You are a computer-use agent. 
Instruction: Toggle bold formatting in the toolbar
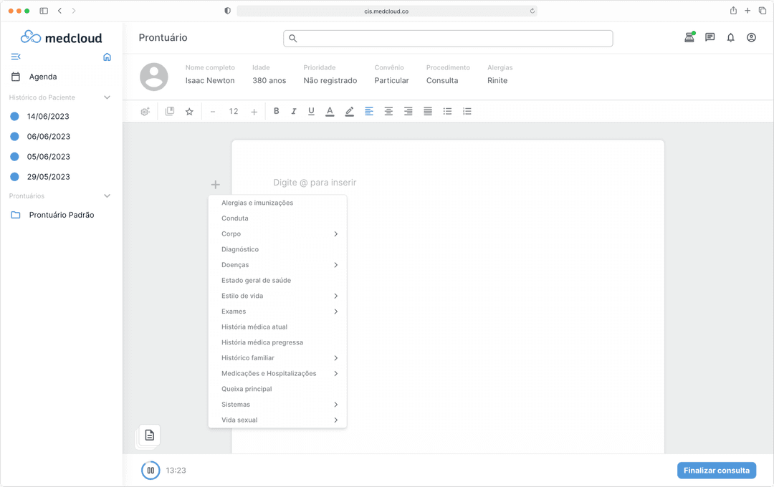[x=276, y=111]
